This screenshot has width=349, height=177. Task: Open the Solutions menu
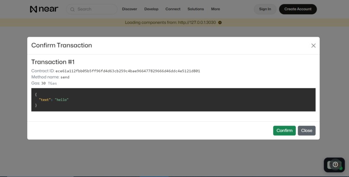[196, 9]
